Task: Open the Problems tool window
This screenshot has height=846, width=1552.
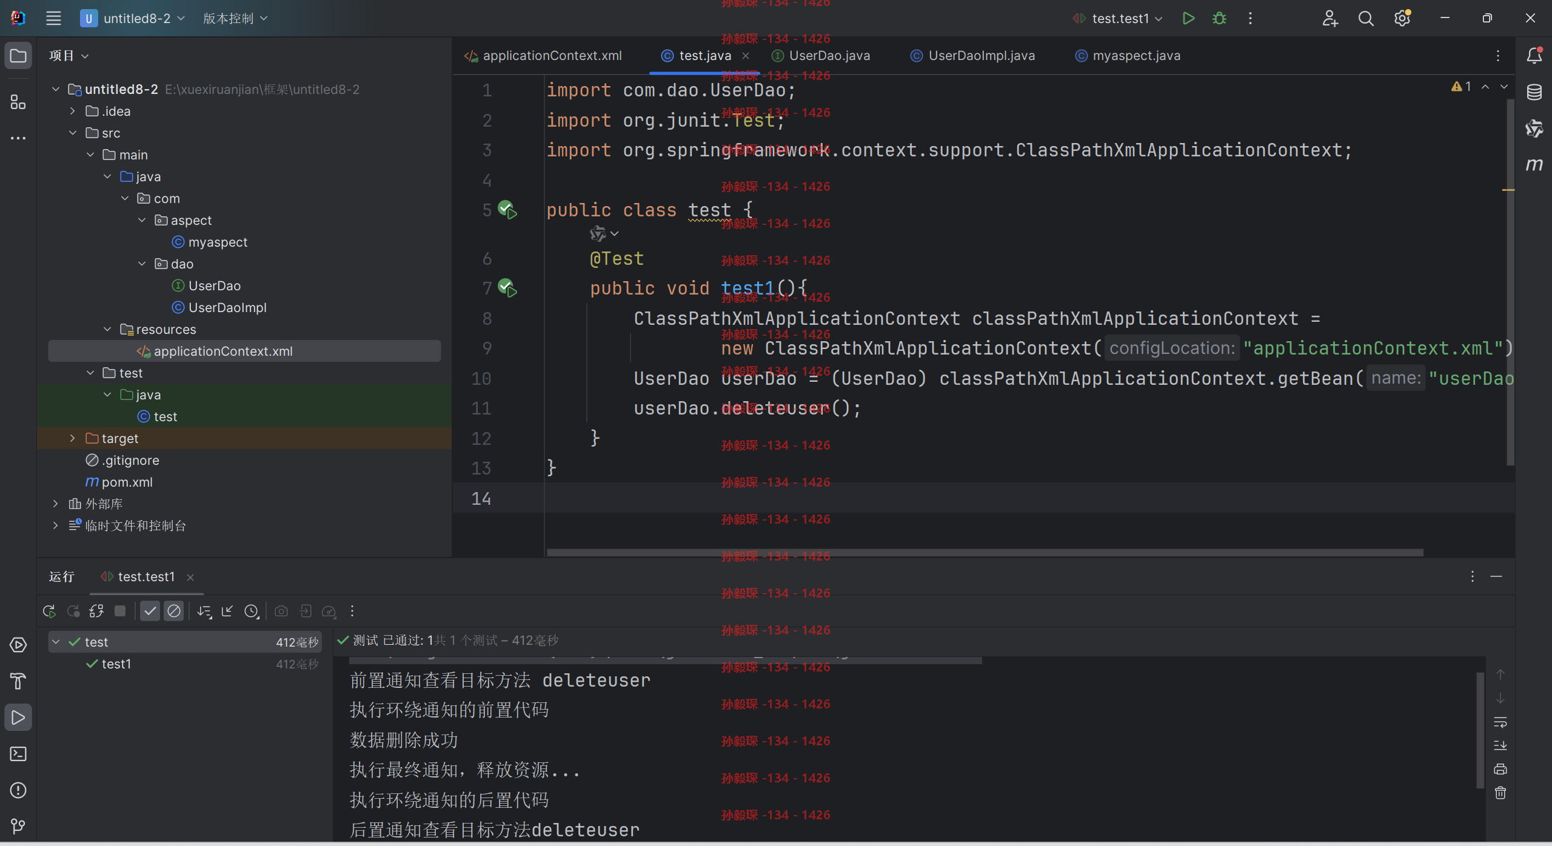Action: (x=18, y=790)
